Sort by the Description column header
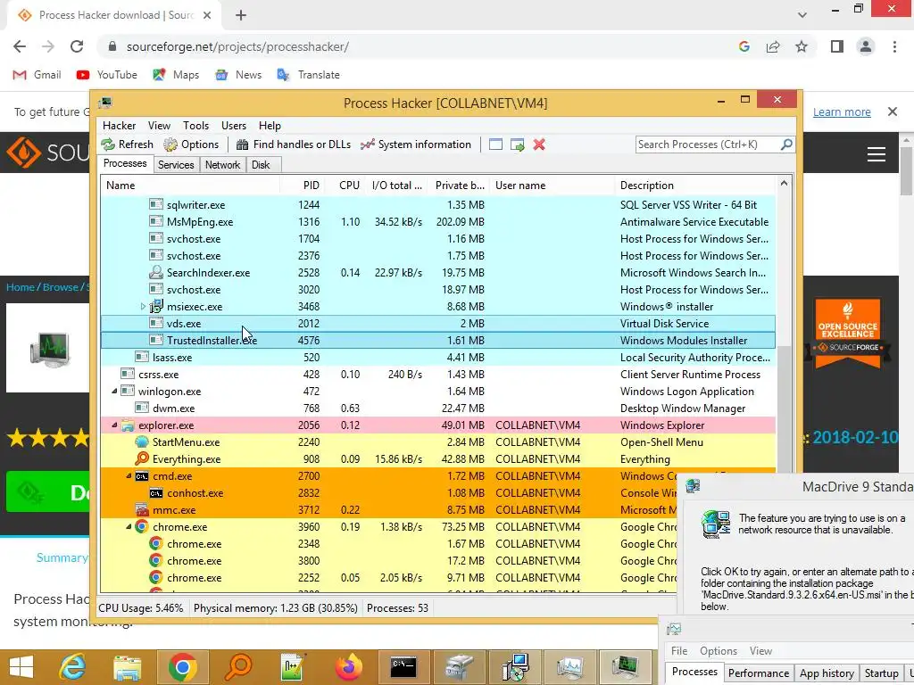914x685 pixels. point(695,186)
